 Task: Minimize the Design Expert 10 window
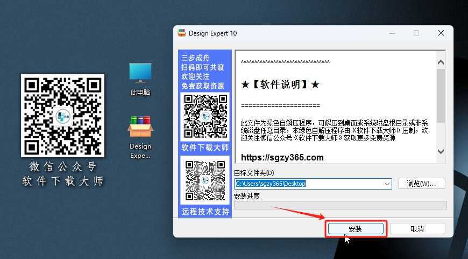(x=392, y=33)
